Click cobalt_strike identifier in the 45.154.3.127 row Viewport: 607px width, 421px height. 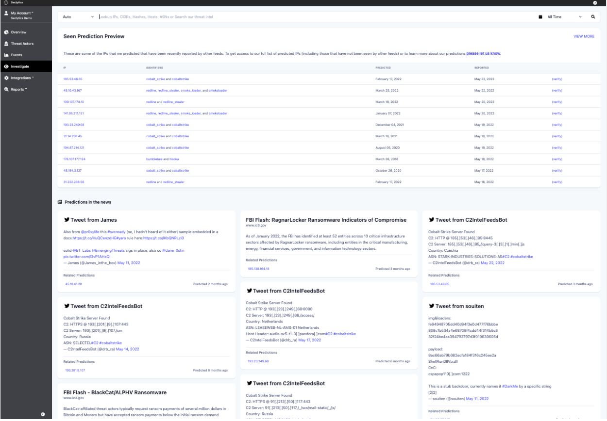(155, 171)
